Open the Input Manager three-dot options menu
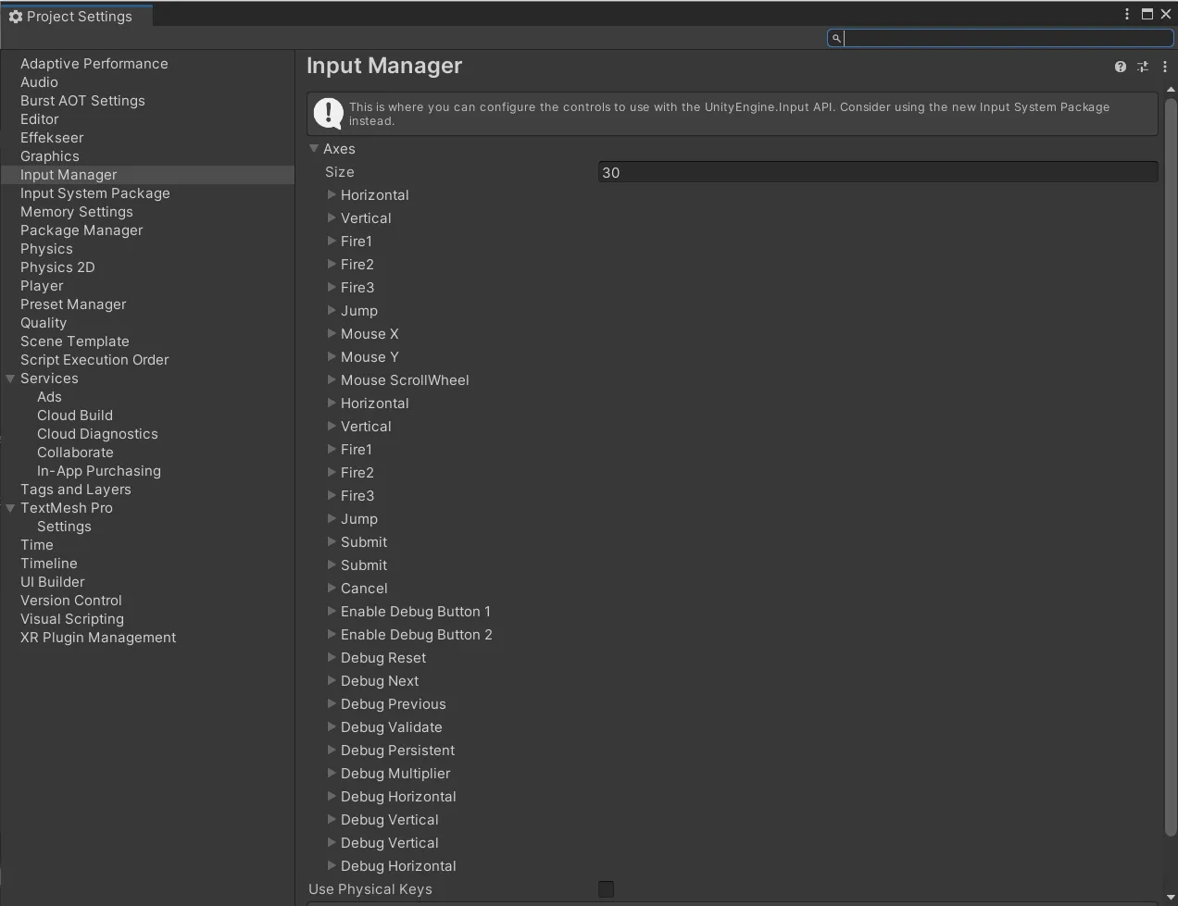 pyautogui.click(x=1165, y=67)
